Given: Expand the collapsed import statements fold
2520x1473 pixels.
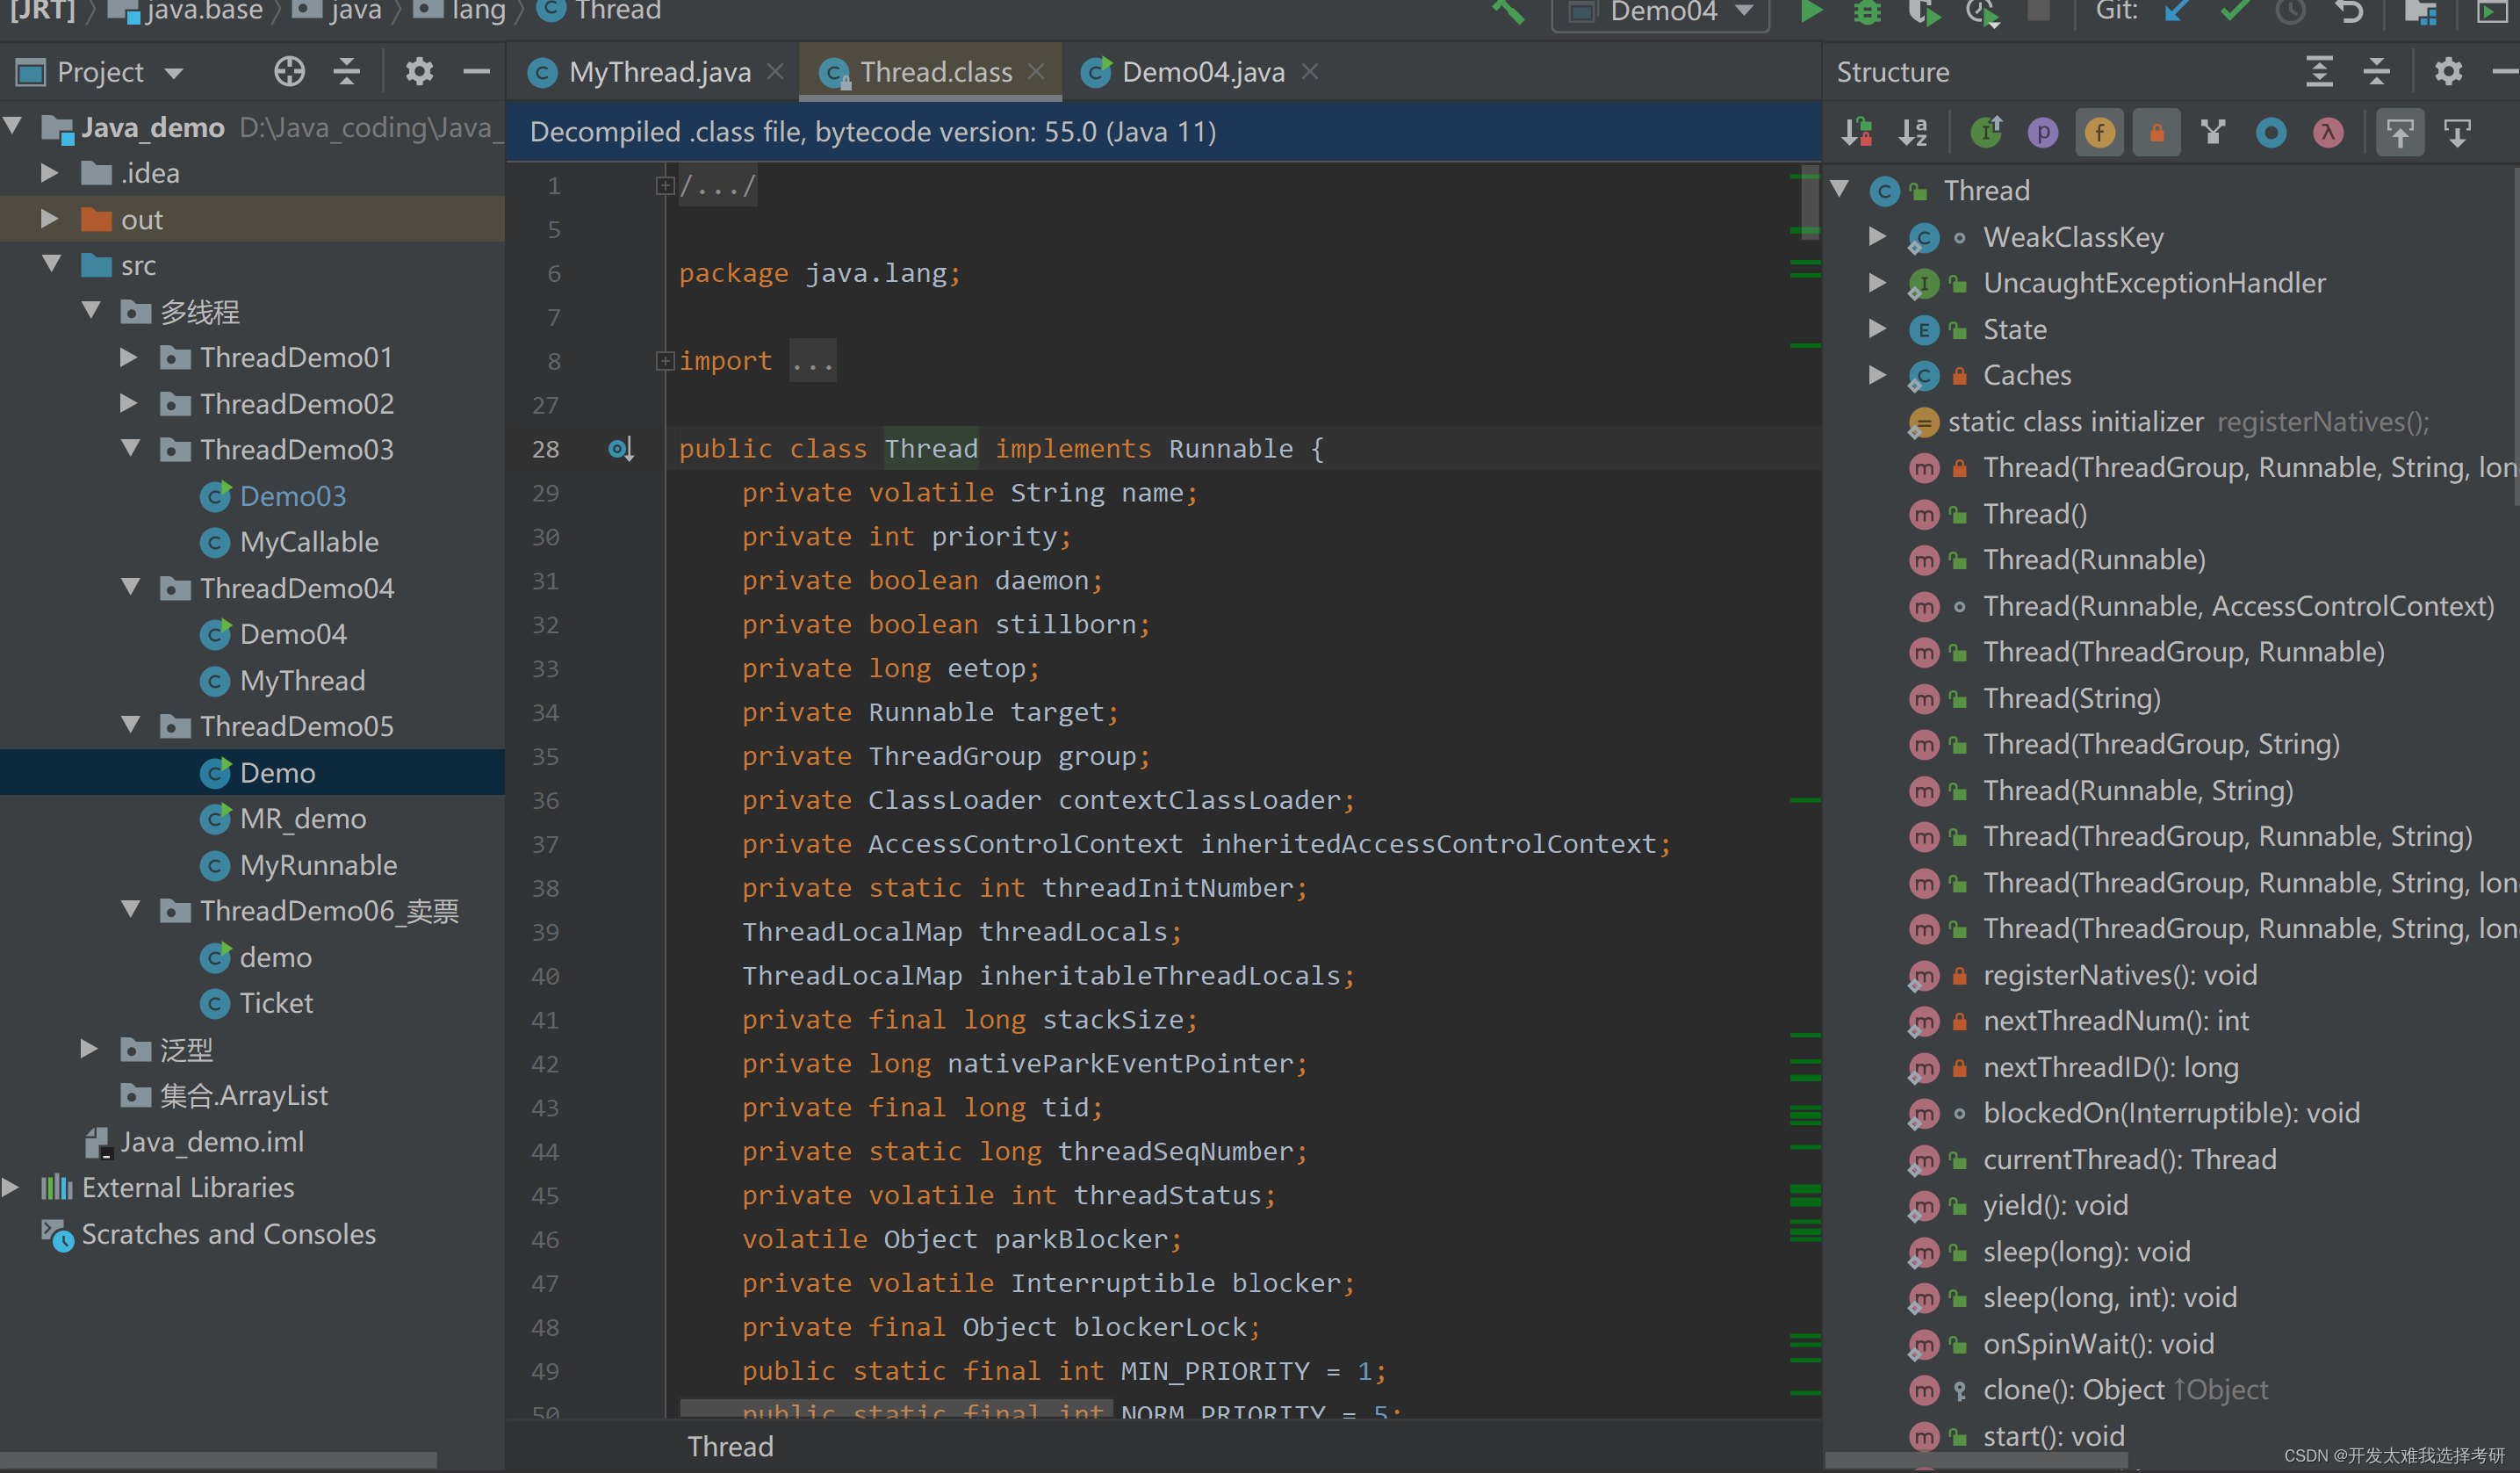Looking at the screenshot, I should tap(664, 361).
